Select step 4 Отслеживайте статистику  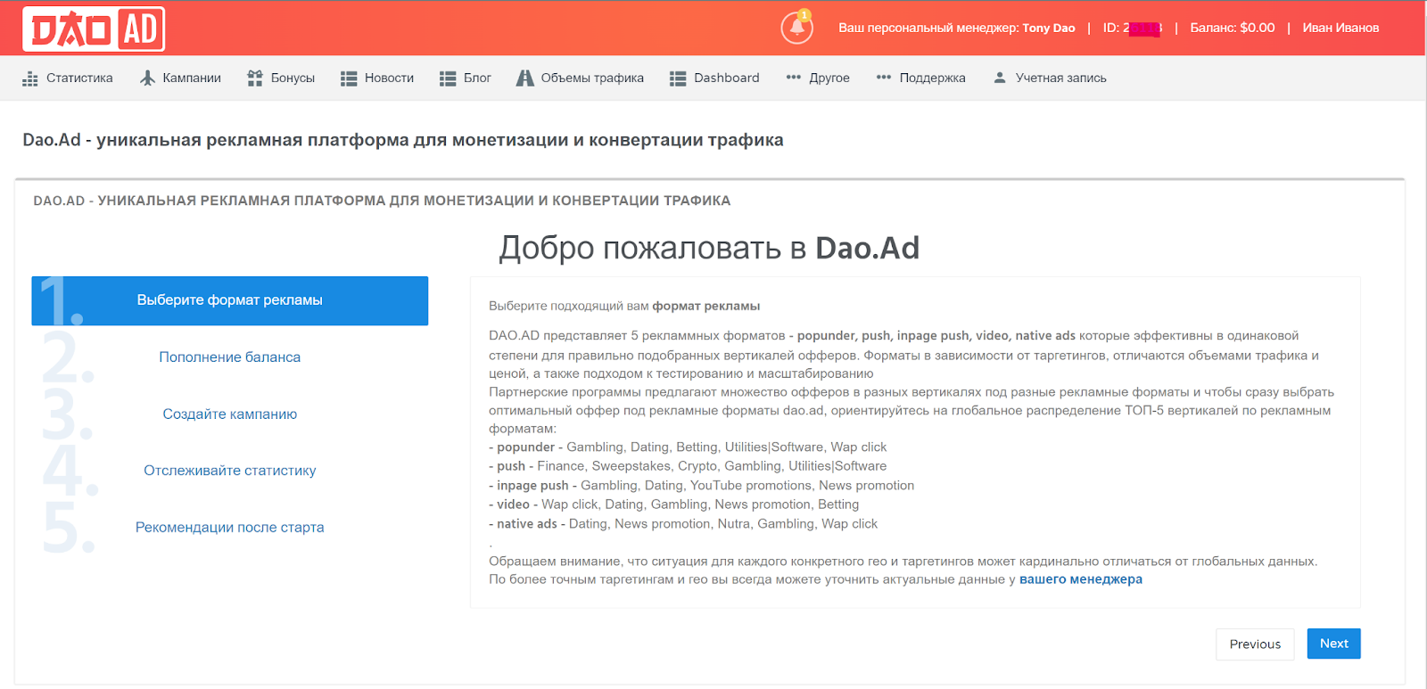[230, 471]
